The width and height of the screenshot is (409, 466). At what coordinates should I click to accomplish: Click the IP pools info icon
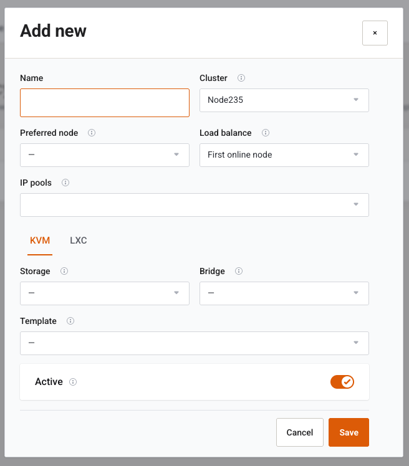click(65, 183)
